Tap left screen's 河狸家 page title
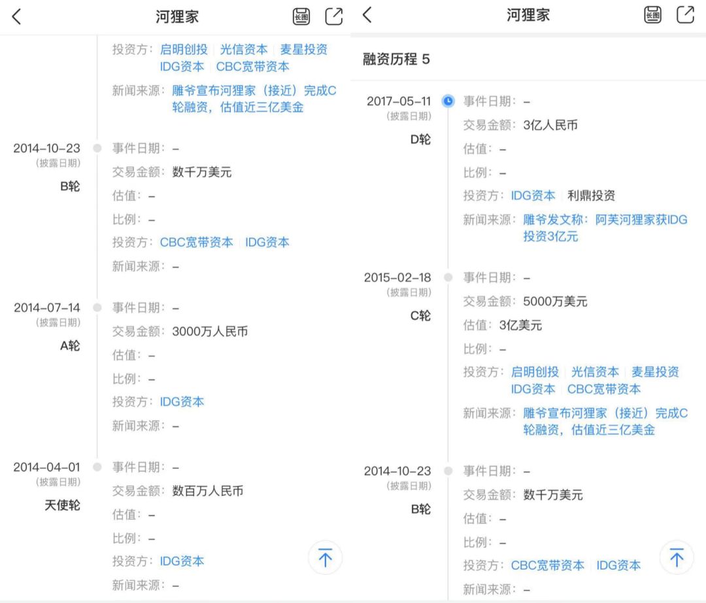 point(177,17)
